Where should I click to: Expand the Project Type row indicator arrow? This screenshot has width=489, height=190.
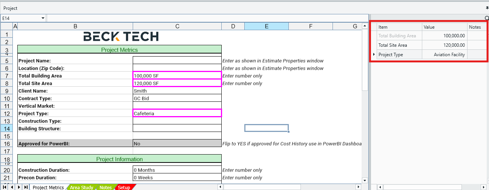[x=374, y=55]
